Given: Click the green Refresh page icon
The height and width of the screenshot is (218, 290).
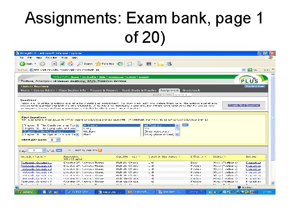Looking at the screenshot, I should (62, 64).
